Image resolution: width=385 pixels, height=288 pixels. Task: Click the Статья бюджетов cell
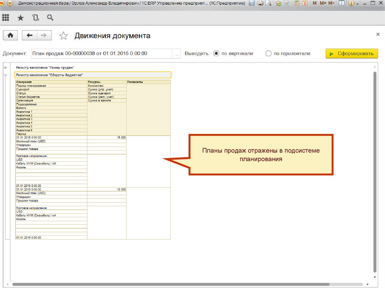point(51,97)
